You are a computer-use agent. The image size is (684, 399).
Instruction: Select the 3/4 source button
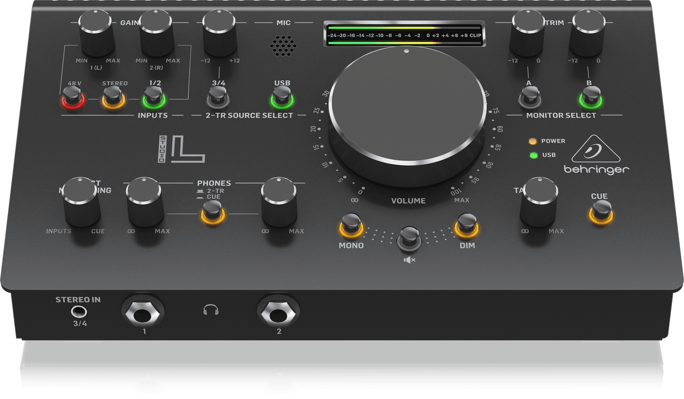(x=218, y=100)
